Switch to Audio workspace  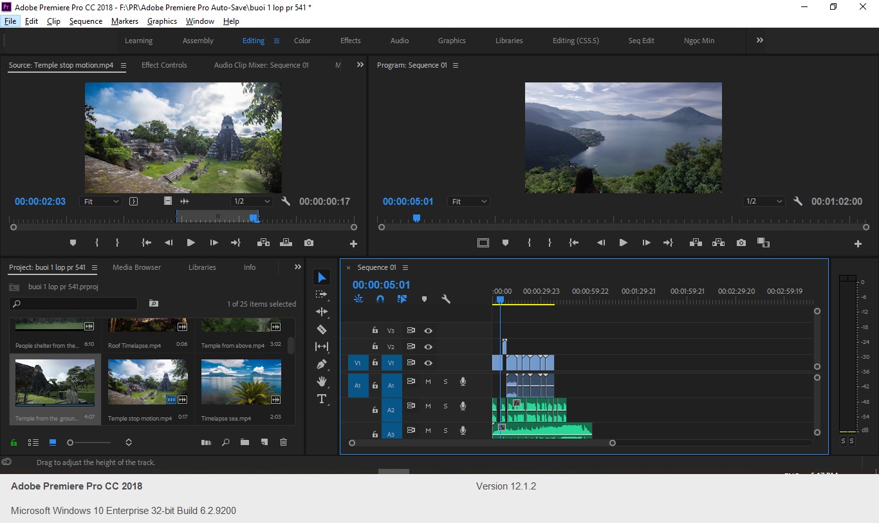click(x=400, y=41)
